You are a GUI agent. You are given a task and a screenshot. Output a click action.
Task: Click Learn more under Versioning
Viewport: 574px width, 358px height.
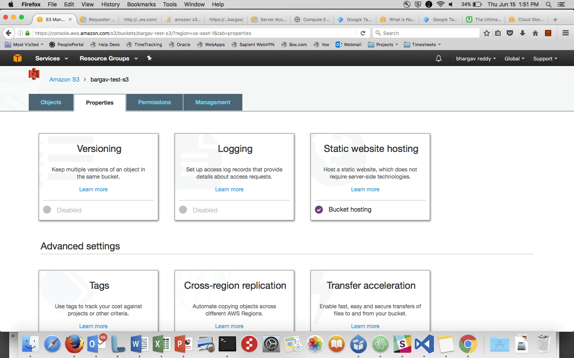pyautogui.click(x=93, y=189)
